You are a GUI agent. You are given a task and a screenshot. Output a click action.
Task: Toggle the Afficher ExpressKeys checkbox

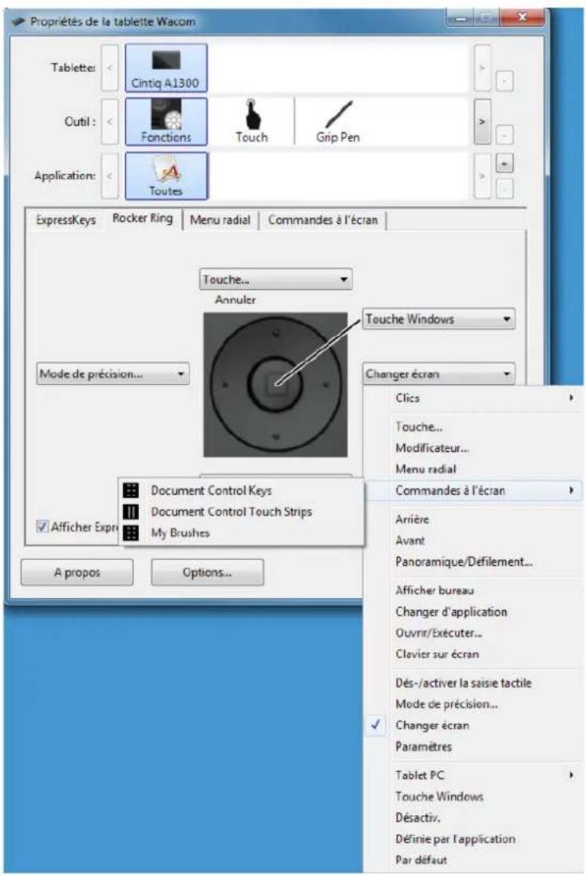(42, 526)
